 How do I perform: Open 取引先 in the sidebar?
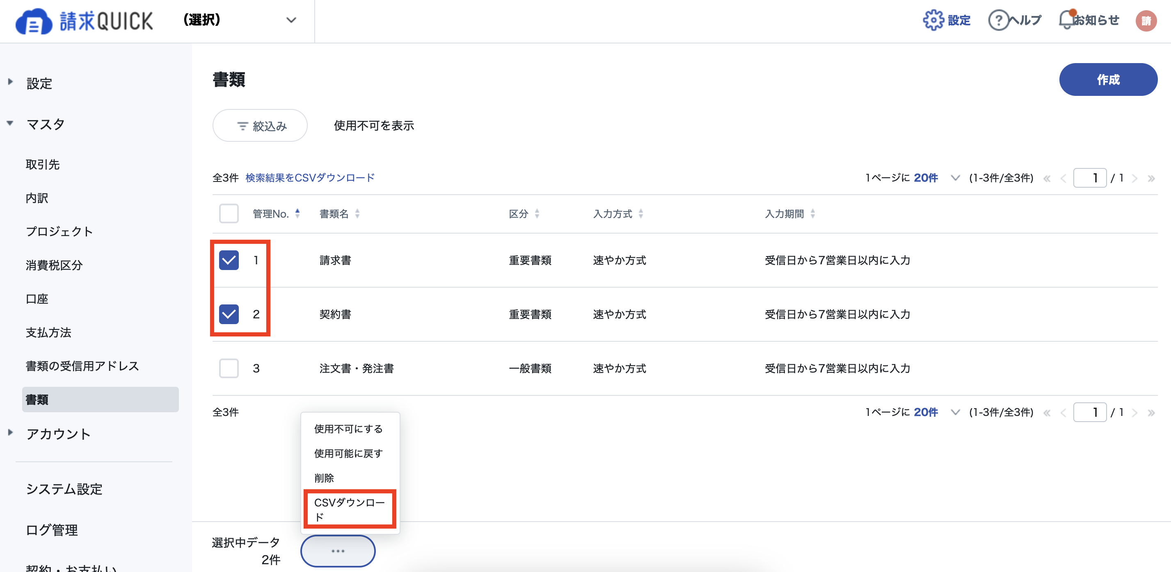43,164
